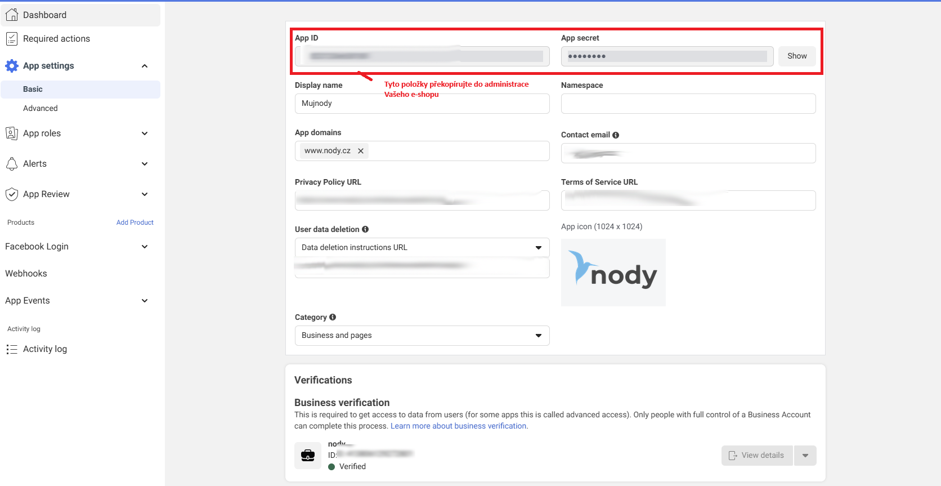This screenshot has width=941, height=486.
Task: Click the User data deletion info icon
Action: click(365, 229)
